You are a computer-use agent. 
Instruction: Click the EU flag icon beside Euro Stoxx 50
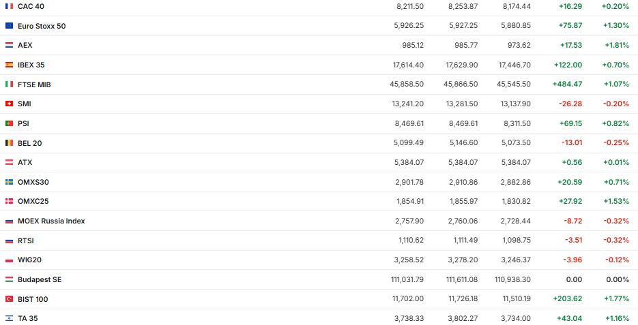coord(9,26)
